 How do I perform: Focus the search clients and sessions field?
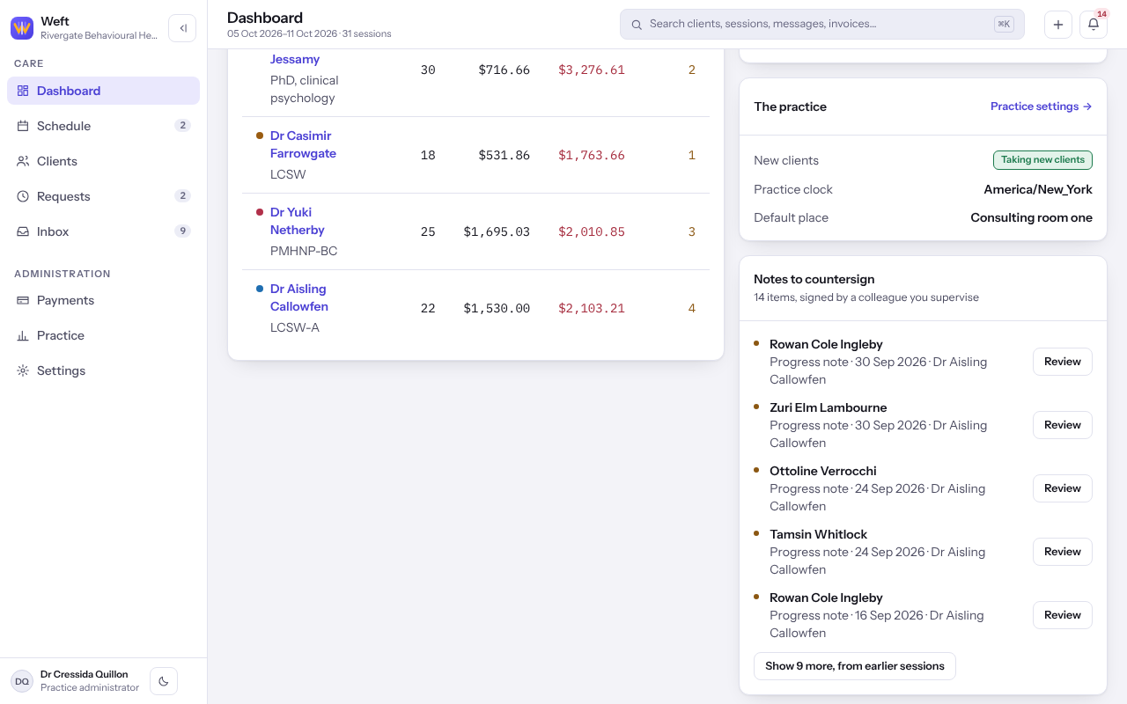point(822,25)
